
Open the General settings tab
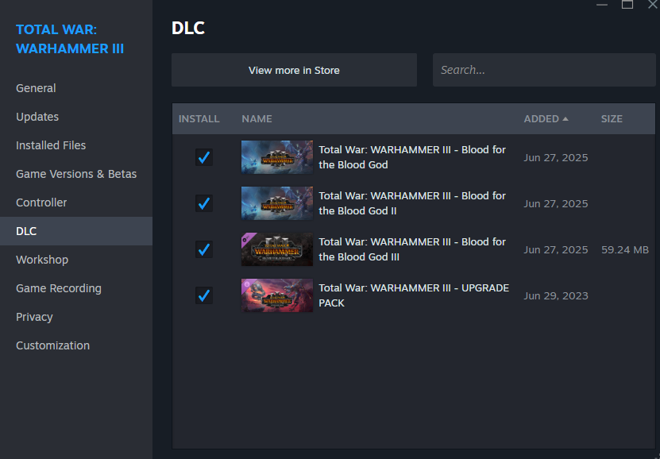pyautogui.click(x=76, y=88)
